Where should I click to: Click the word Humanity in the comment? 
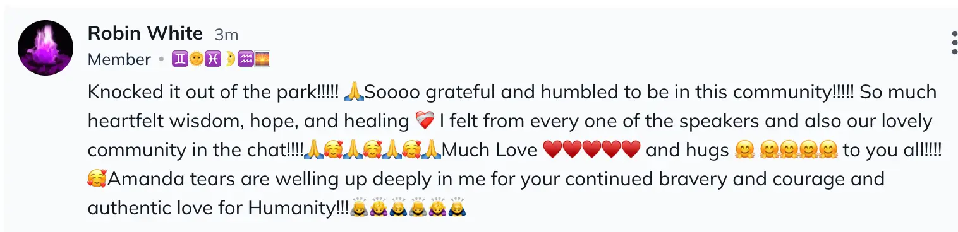click(x=289, y=208)
